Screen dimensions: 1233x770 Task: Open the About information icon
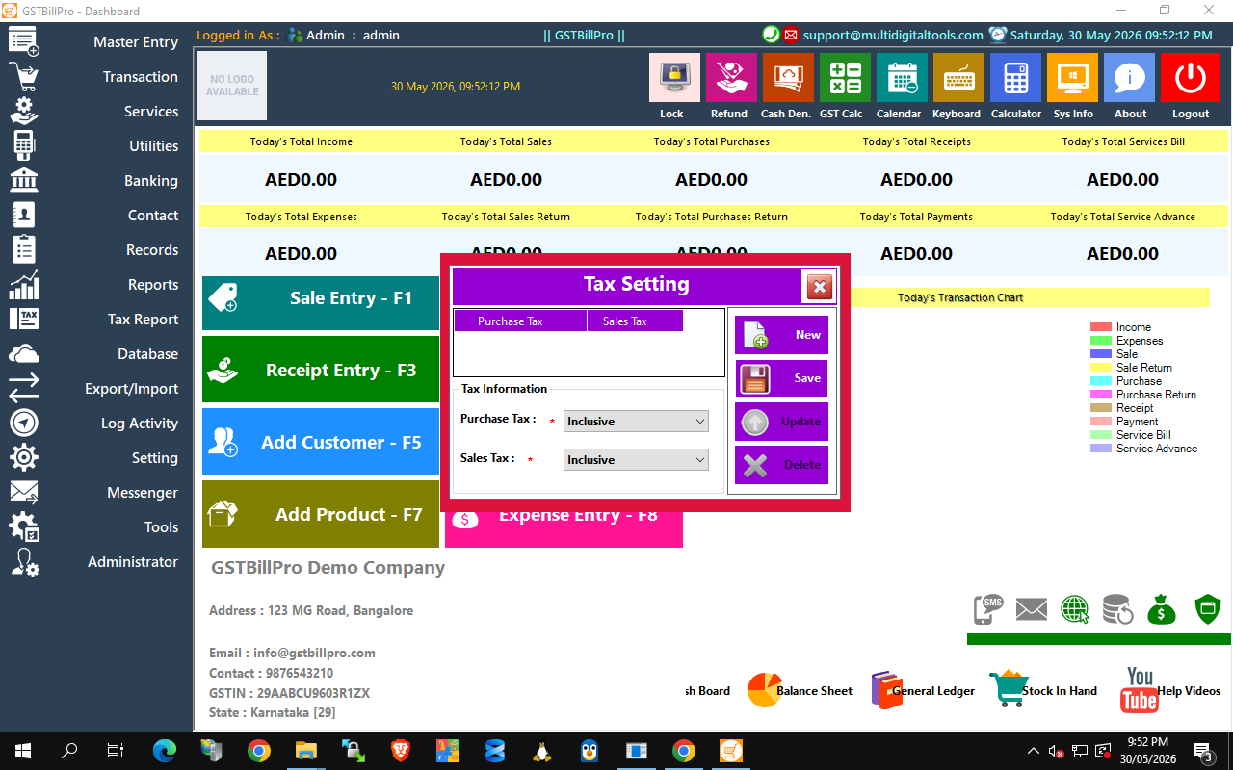pos(1129,78)
